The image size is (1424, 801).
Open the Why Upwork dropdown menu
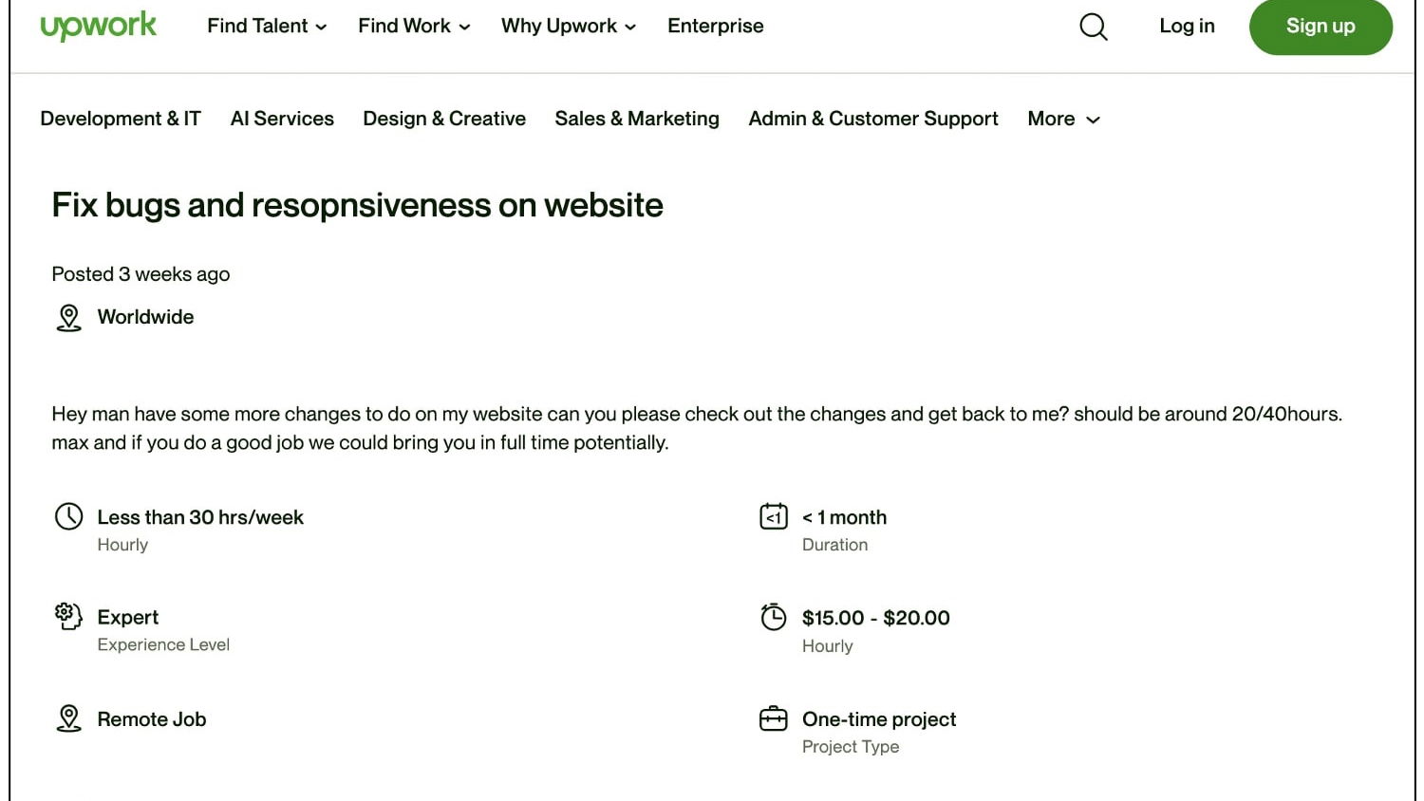tap(569, 27)
